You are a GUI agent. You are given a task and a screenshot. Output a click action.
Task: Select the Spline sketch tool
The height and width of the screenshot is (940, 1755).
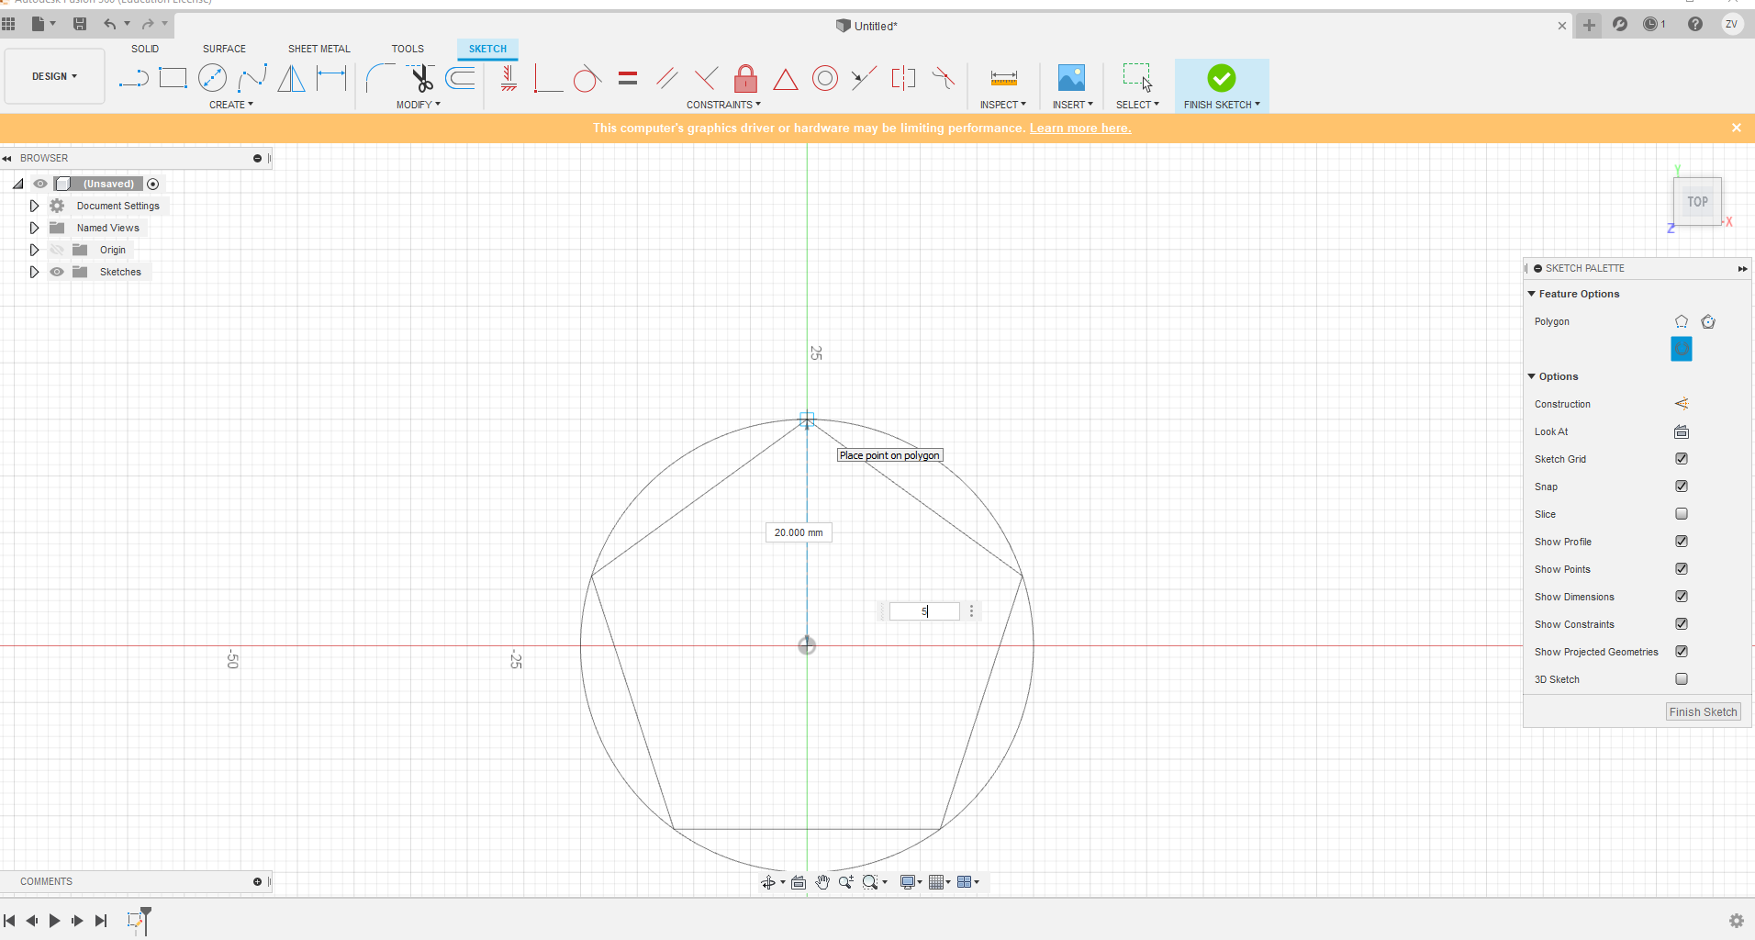click(252, 78)
